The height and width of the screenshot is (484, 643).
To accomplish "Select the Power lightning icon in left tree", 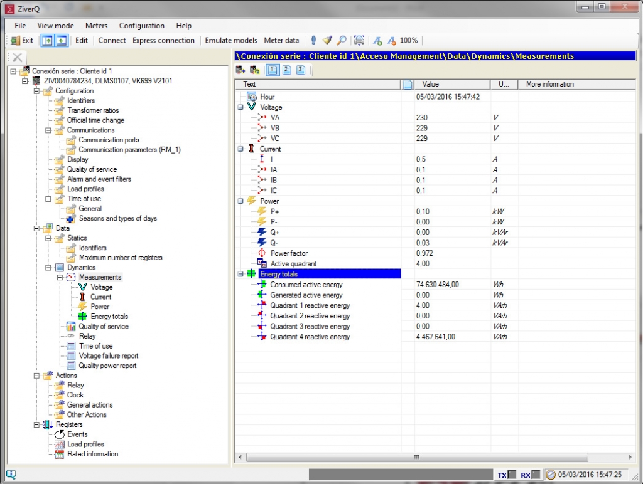I will pyautogui.click(x=82, y=307).
